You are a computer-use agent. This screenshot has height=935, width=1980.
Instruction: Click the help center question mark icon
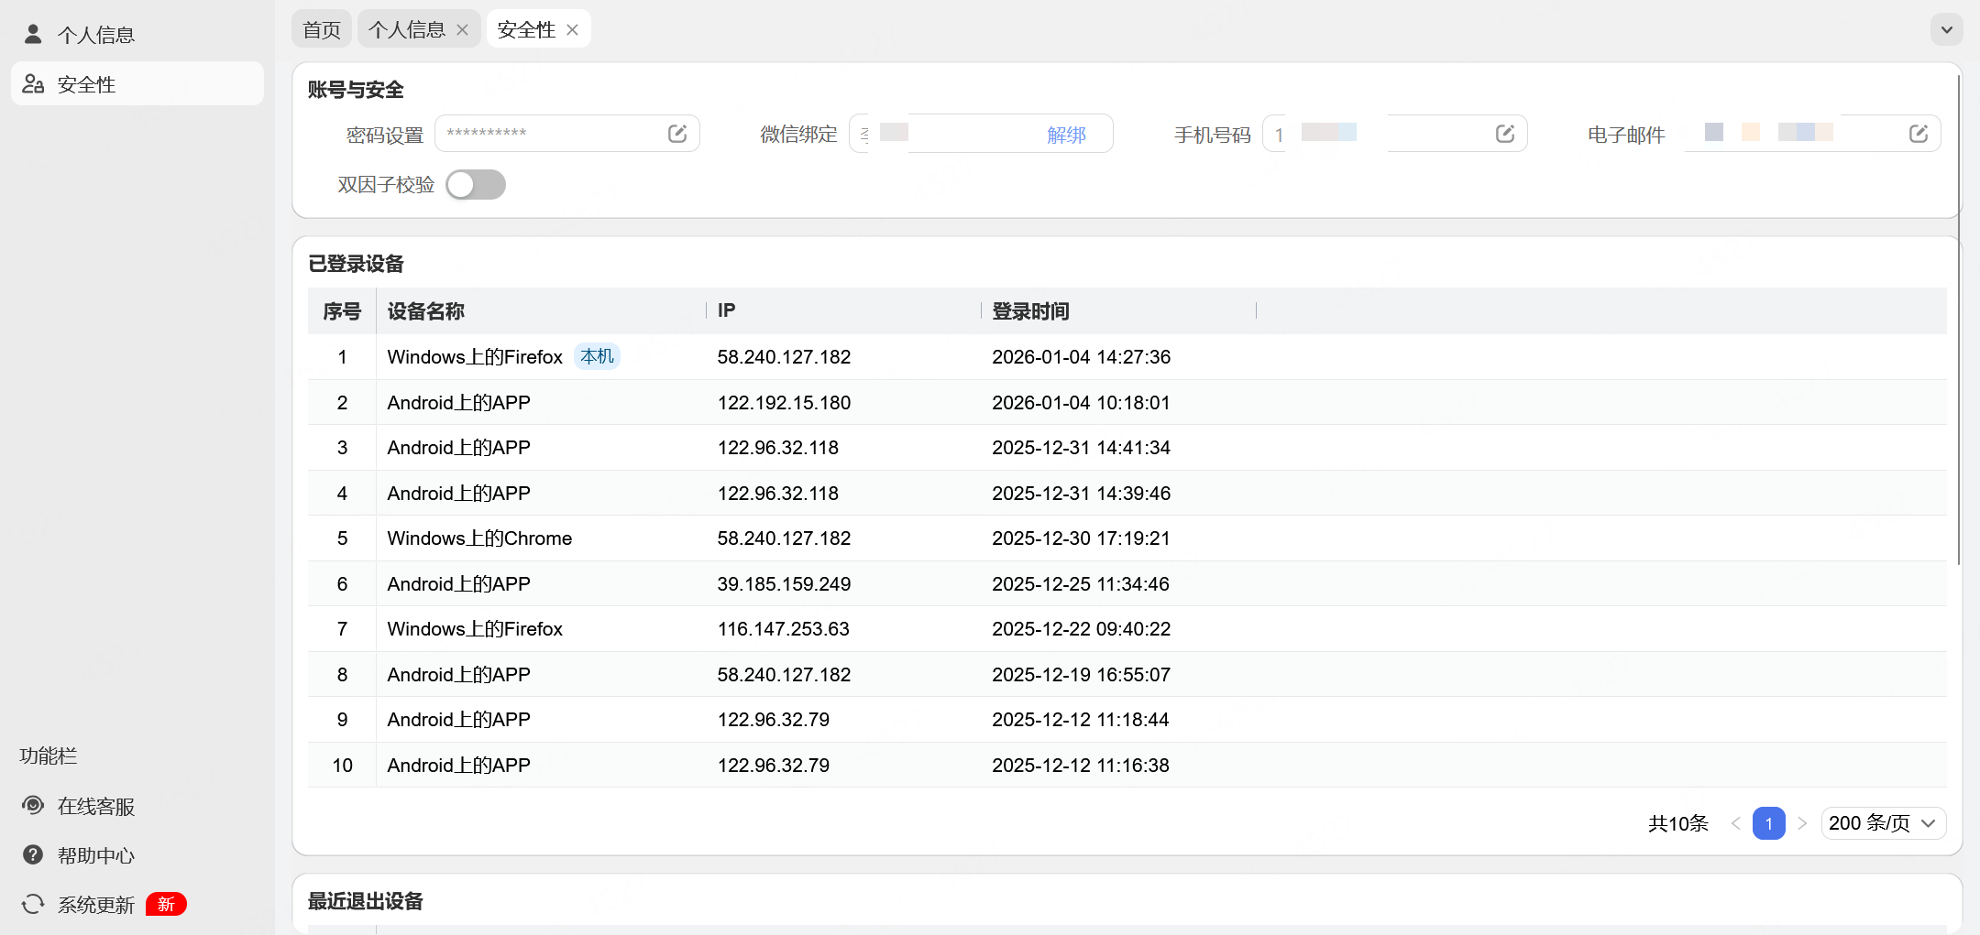coord(33,855)
